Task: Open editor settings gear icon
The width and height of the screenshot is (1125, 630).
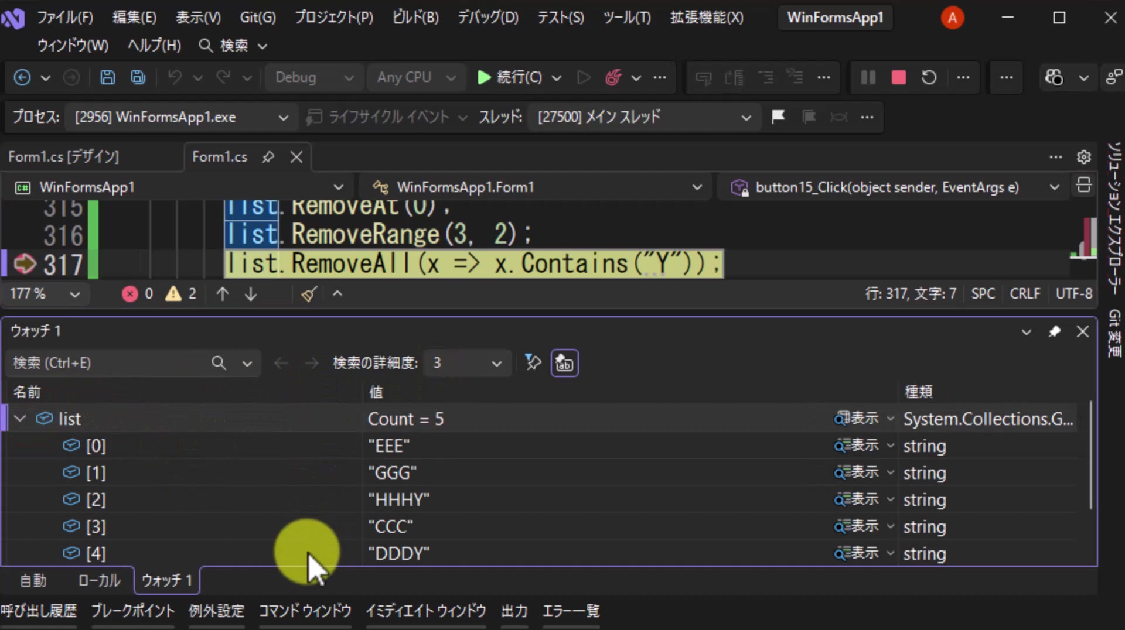Action: coord(1083,157)
